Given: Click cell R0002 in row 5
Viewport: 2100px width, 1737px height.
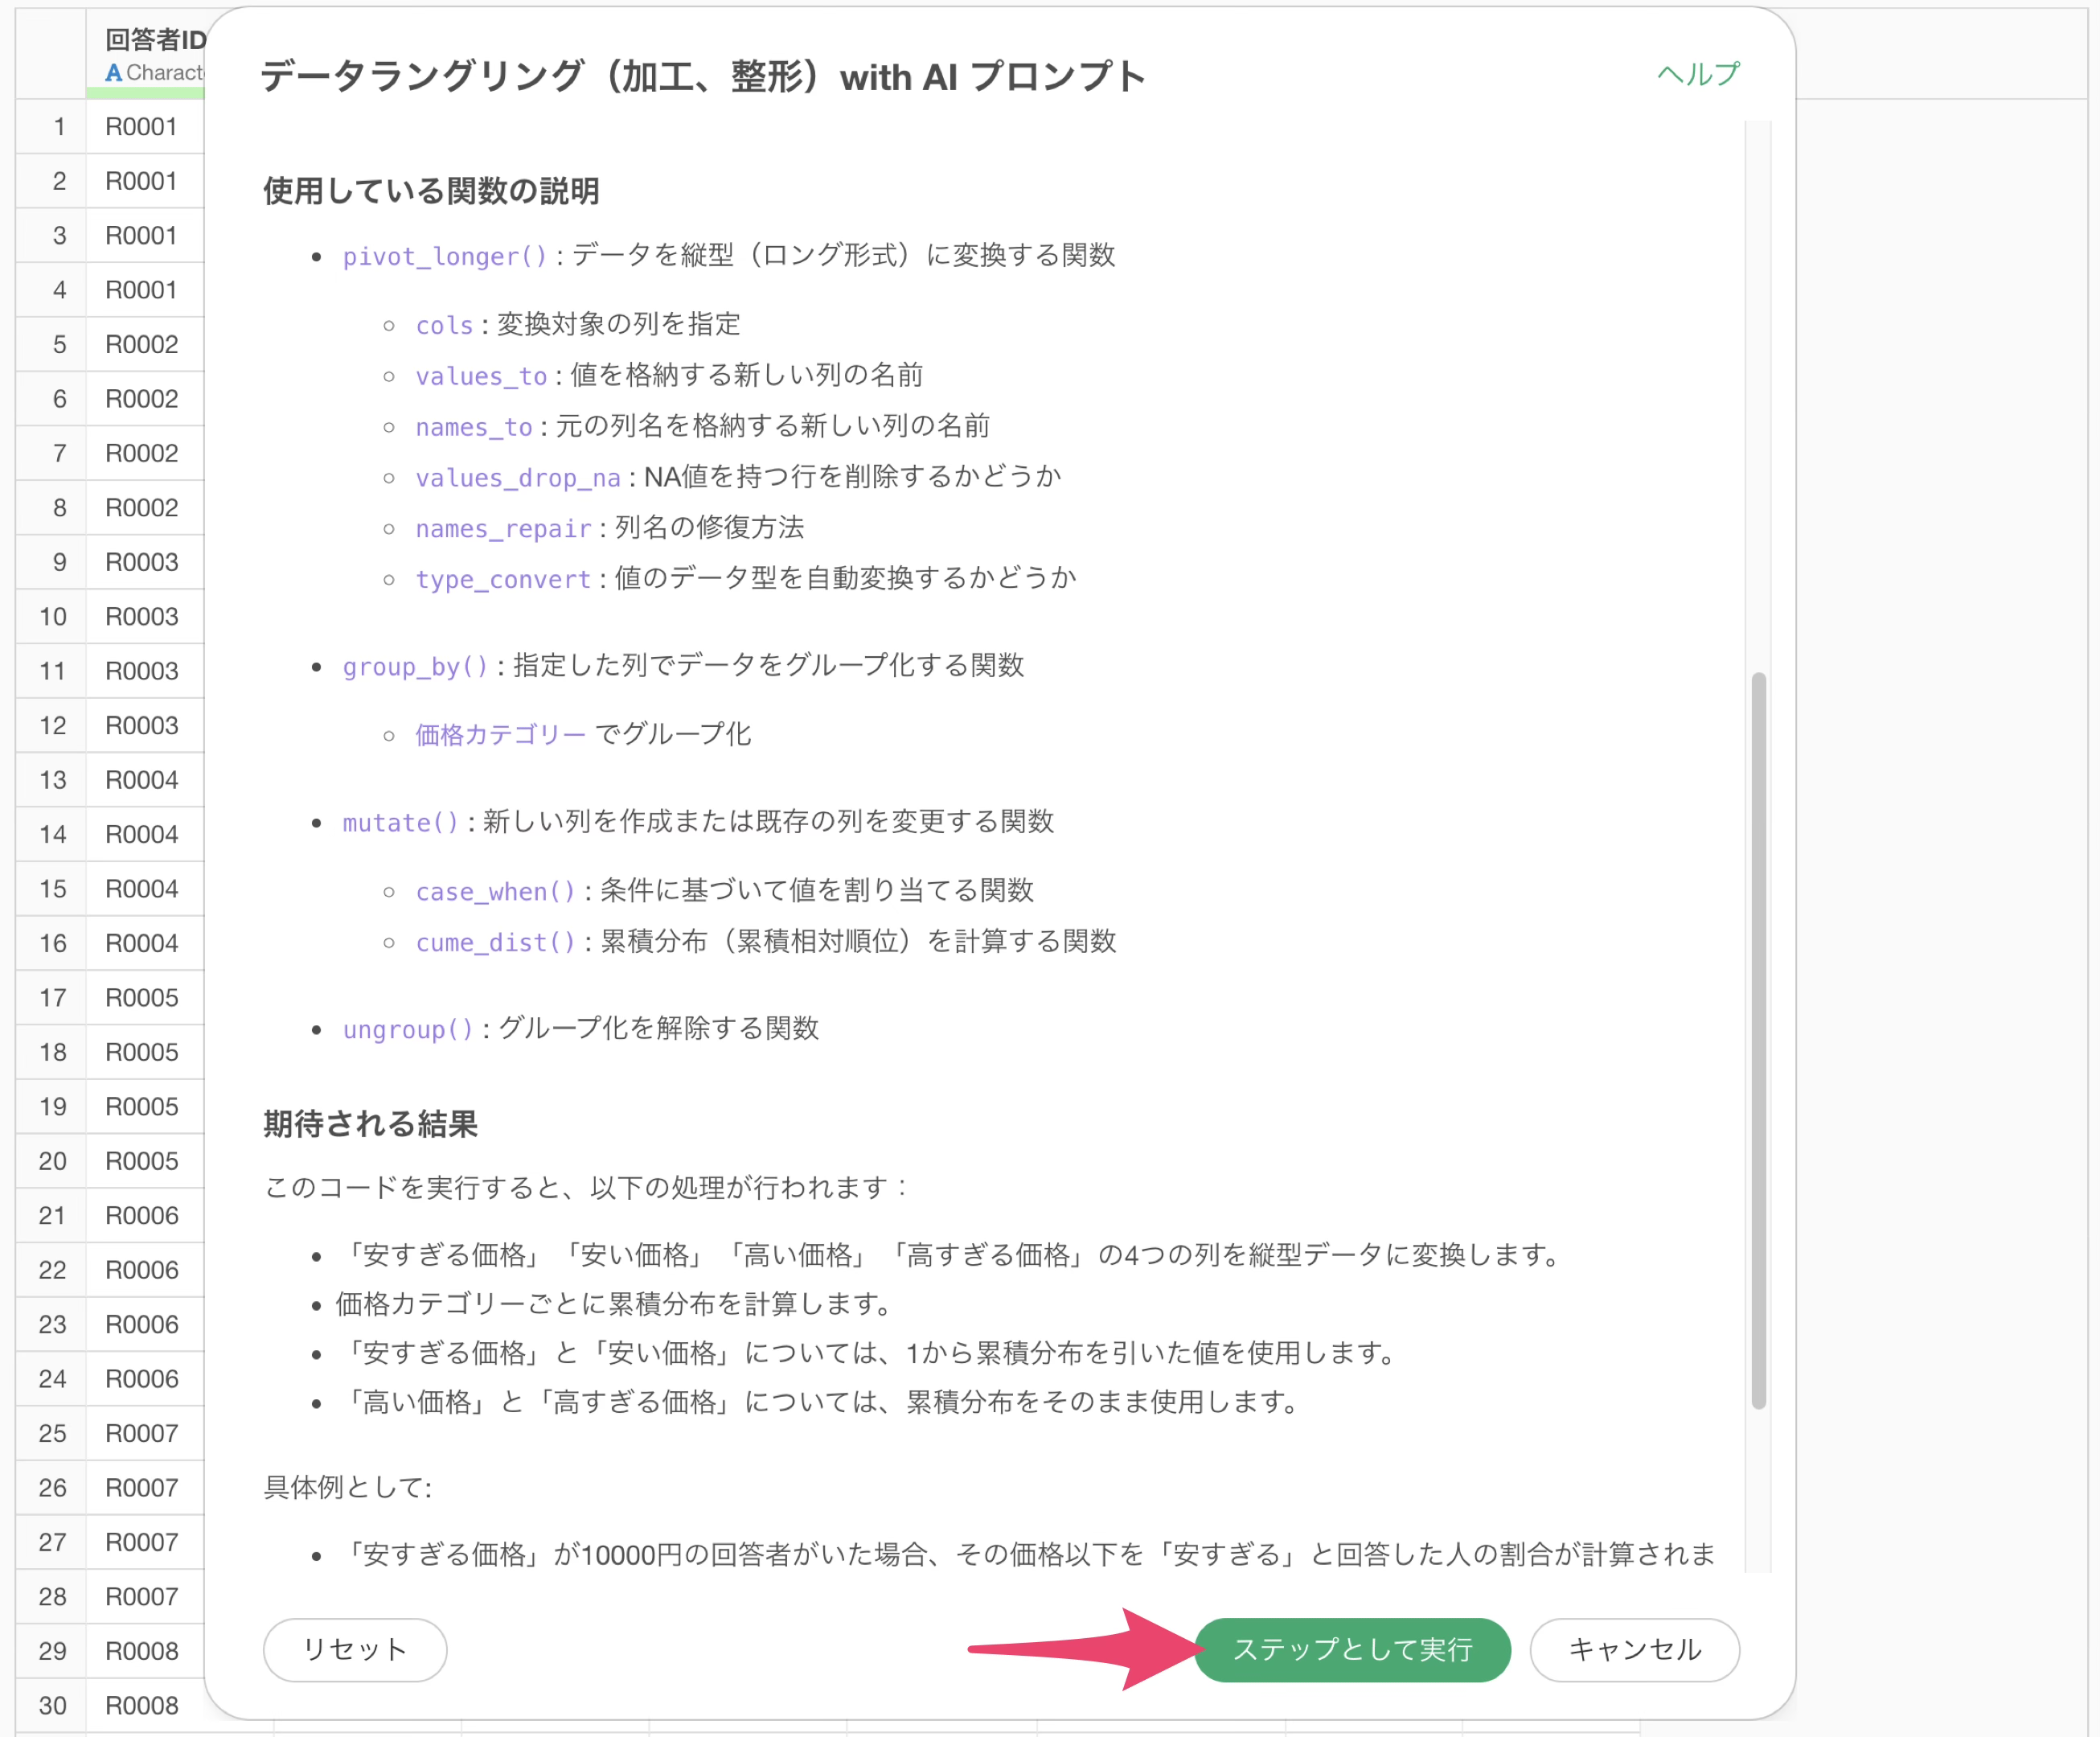Looking at the screenshot, I should tap(142, 345).
